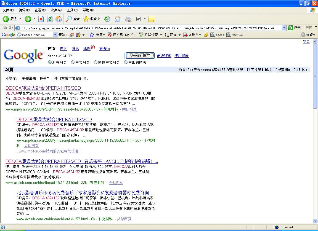Image resolution: width=318 pixels, height=231 pixels.
Task: Click the mail envelope icon
Action: coord(117,19)
